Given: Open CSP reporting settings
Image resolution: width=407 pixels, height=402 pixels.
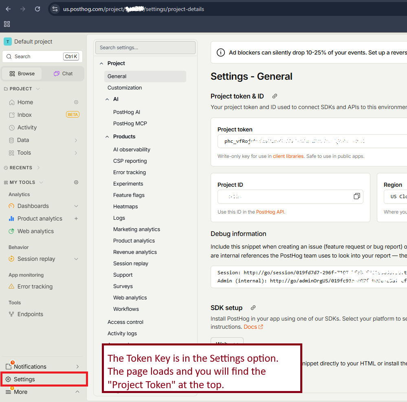Looking at the screenshot, I should pos(130,161).
